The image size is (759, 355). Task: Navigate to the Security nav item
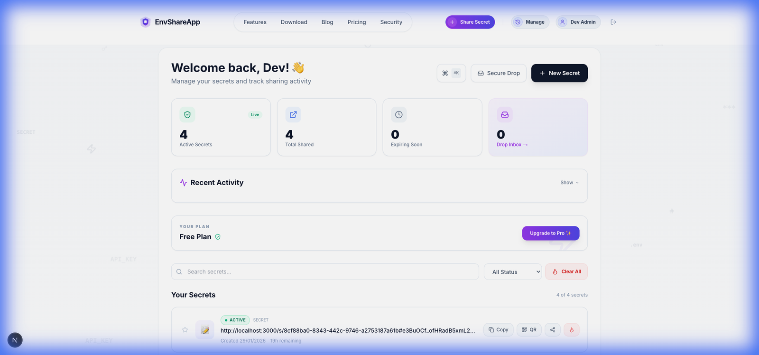(x=391, y=22)
